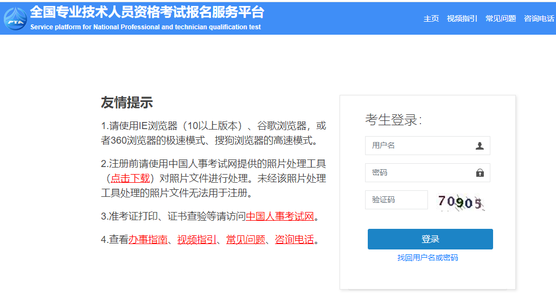Image resolution: width=556 pixels, height=295 pixels.
Task: Open 视频指引 in the top navigation bar
Action: pyautogui.click(x=462, y=18)
